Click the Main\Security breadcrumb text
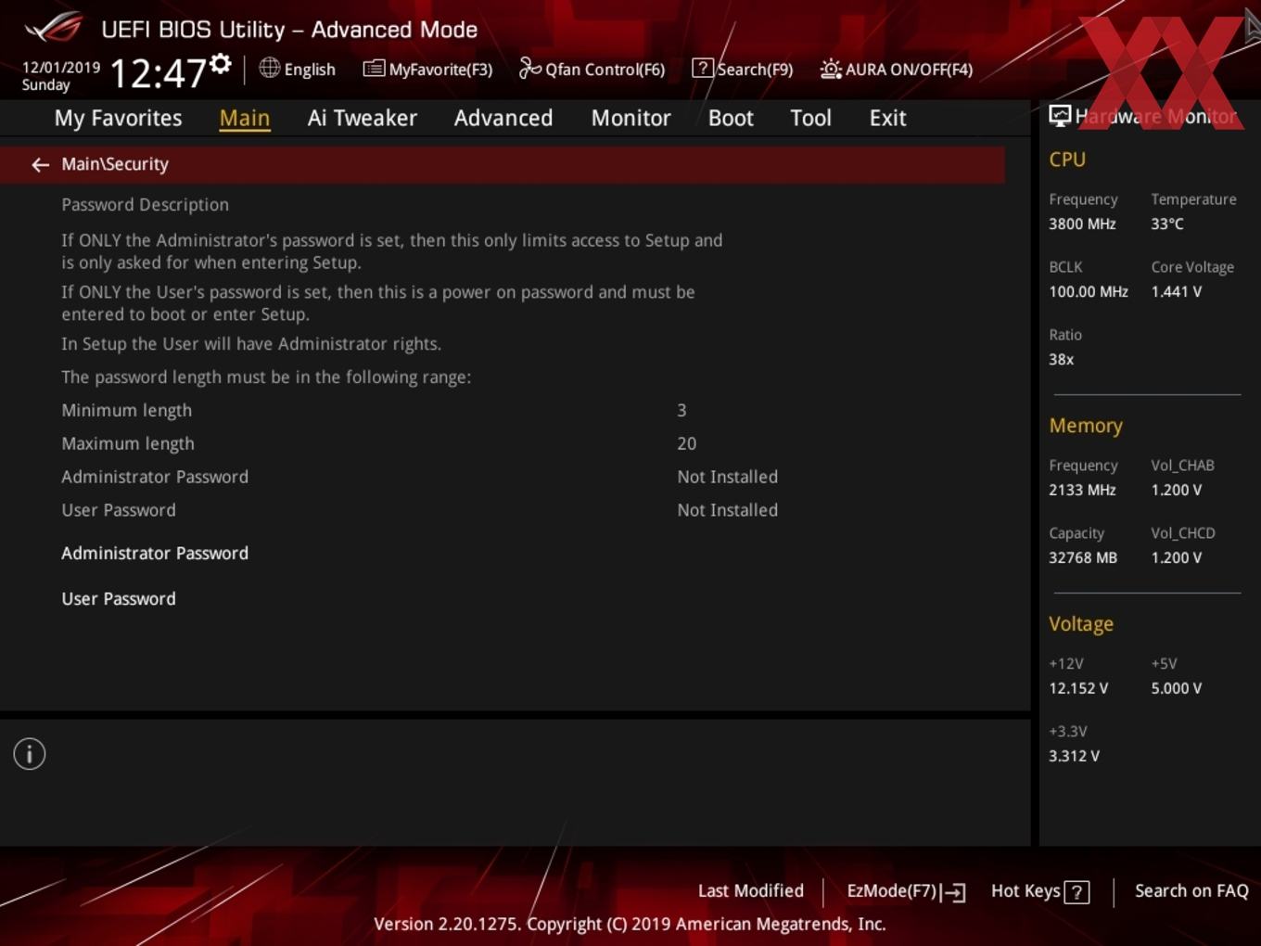 [x=115, y=164]
